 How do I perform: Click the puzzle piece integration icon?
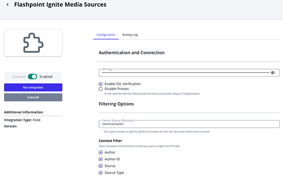(x=33, y=43)
